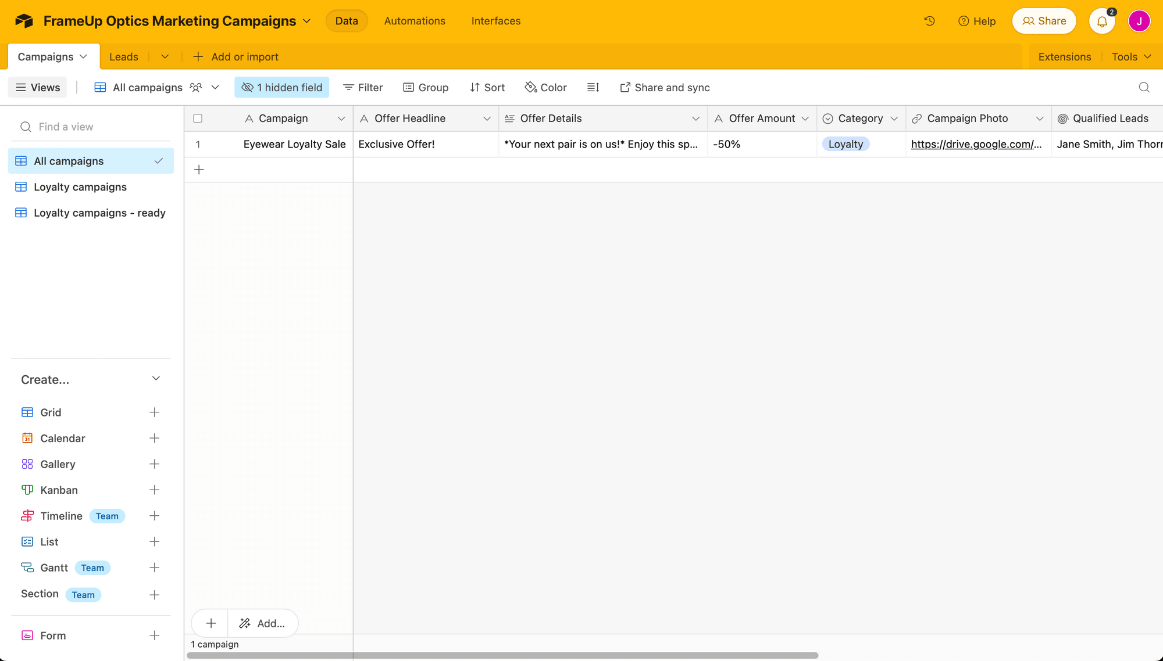Viewport: 1163px width, 661px height.
Task: Open the row height icon
Action: [x=593, y=87]
